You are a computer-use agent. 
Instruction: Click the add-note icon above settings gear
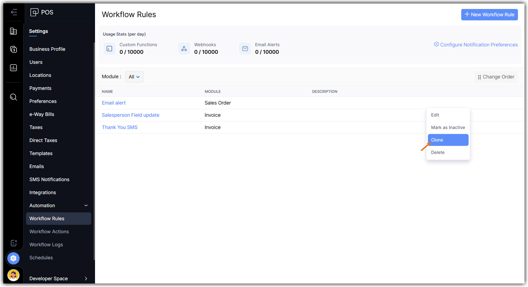click(x=14, y=243)
